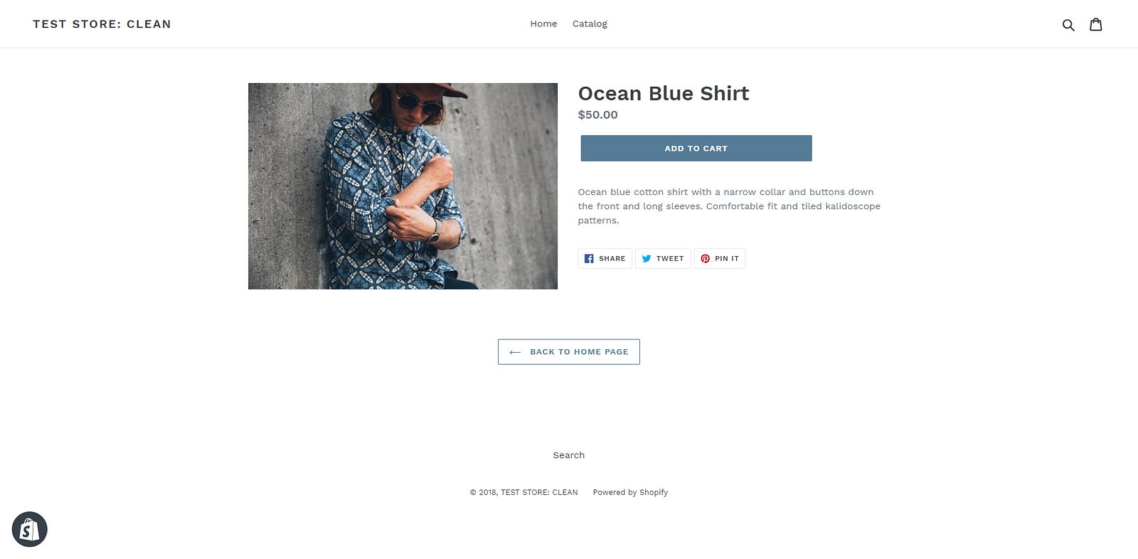Viewport: 1138px width, 559px height.
Task: Open the Ocean Blue Shirt product photo
Action: (x=403, y=186)
